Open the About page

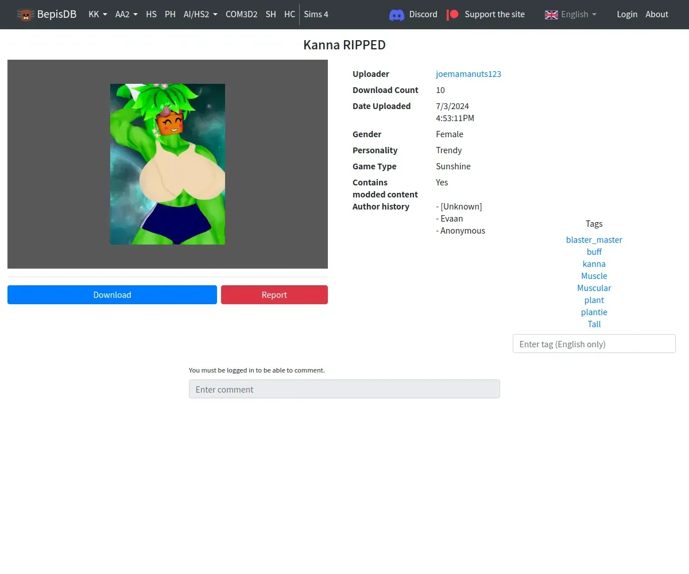[x=657, y=14]
